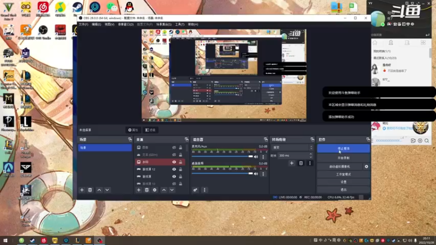Toggle the lock on the first source row
The width and height of the screenshot is (436, 245).
(x=180, y=148)
